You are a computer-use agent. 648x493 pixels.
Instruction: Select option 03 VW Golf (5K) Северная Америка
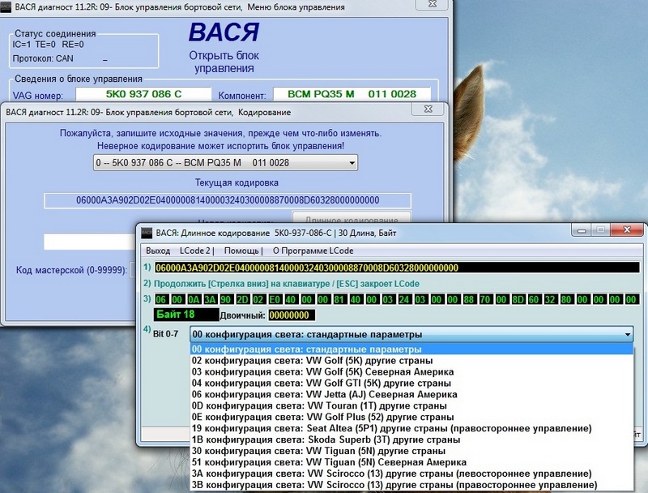(411, 372)
